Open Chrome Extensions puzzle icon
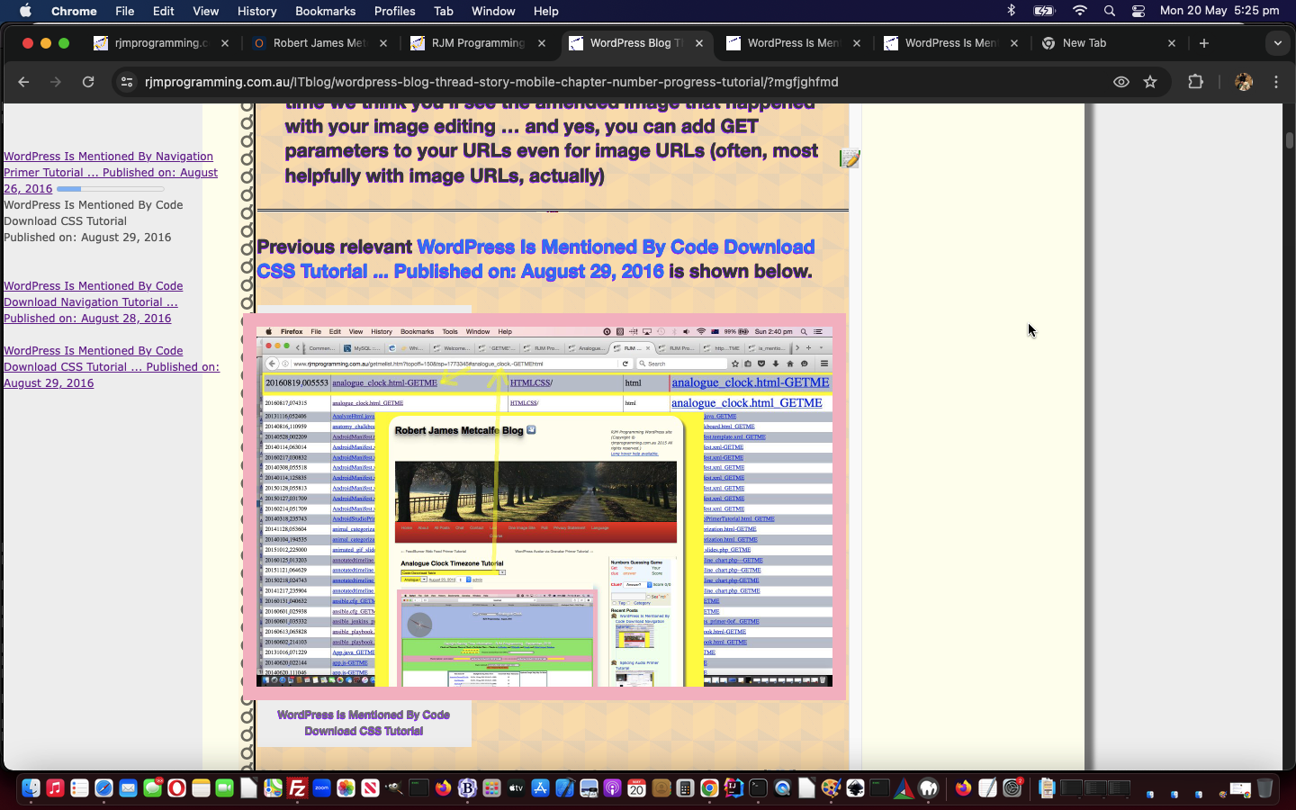This screenshot has height=810, width=1296. click(1195, 82)
